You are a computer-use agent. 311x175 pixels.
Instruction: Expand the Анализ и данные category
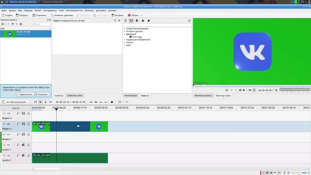[124, 31]
